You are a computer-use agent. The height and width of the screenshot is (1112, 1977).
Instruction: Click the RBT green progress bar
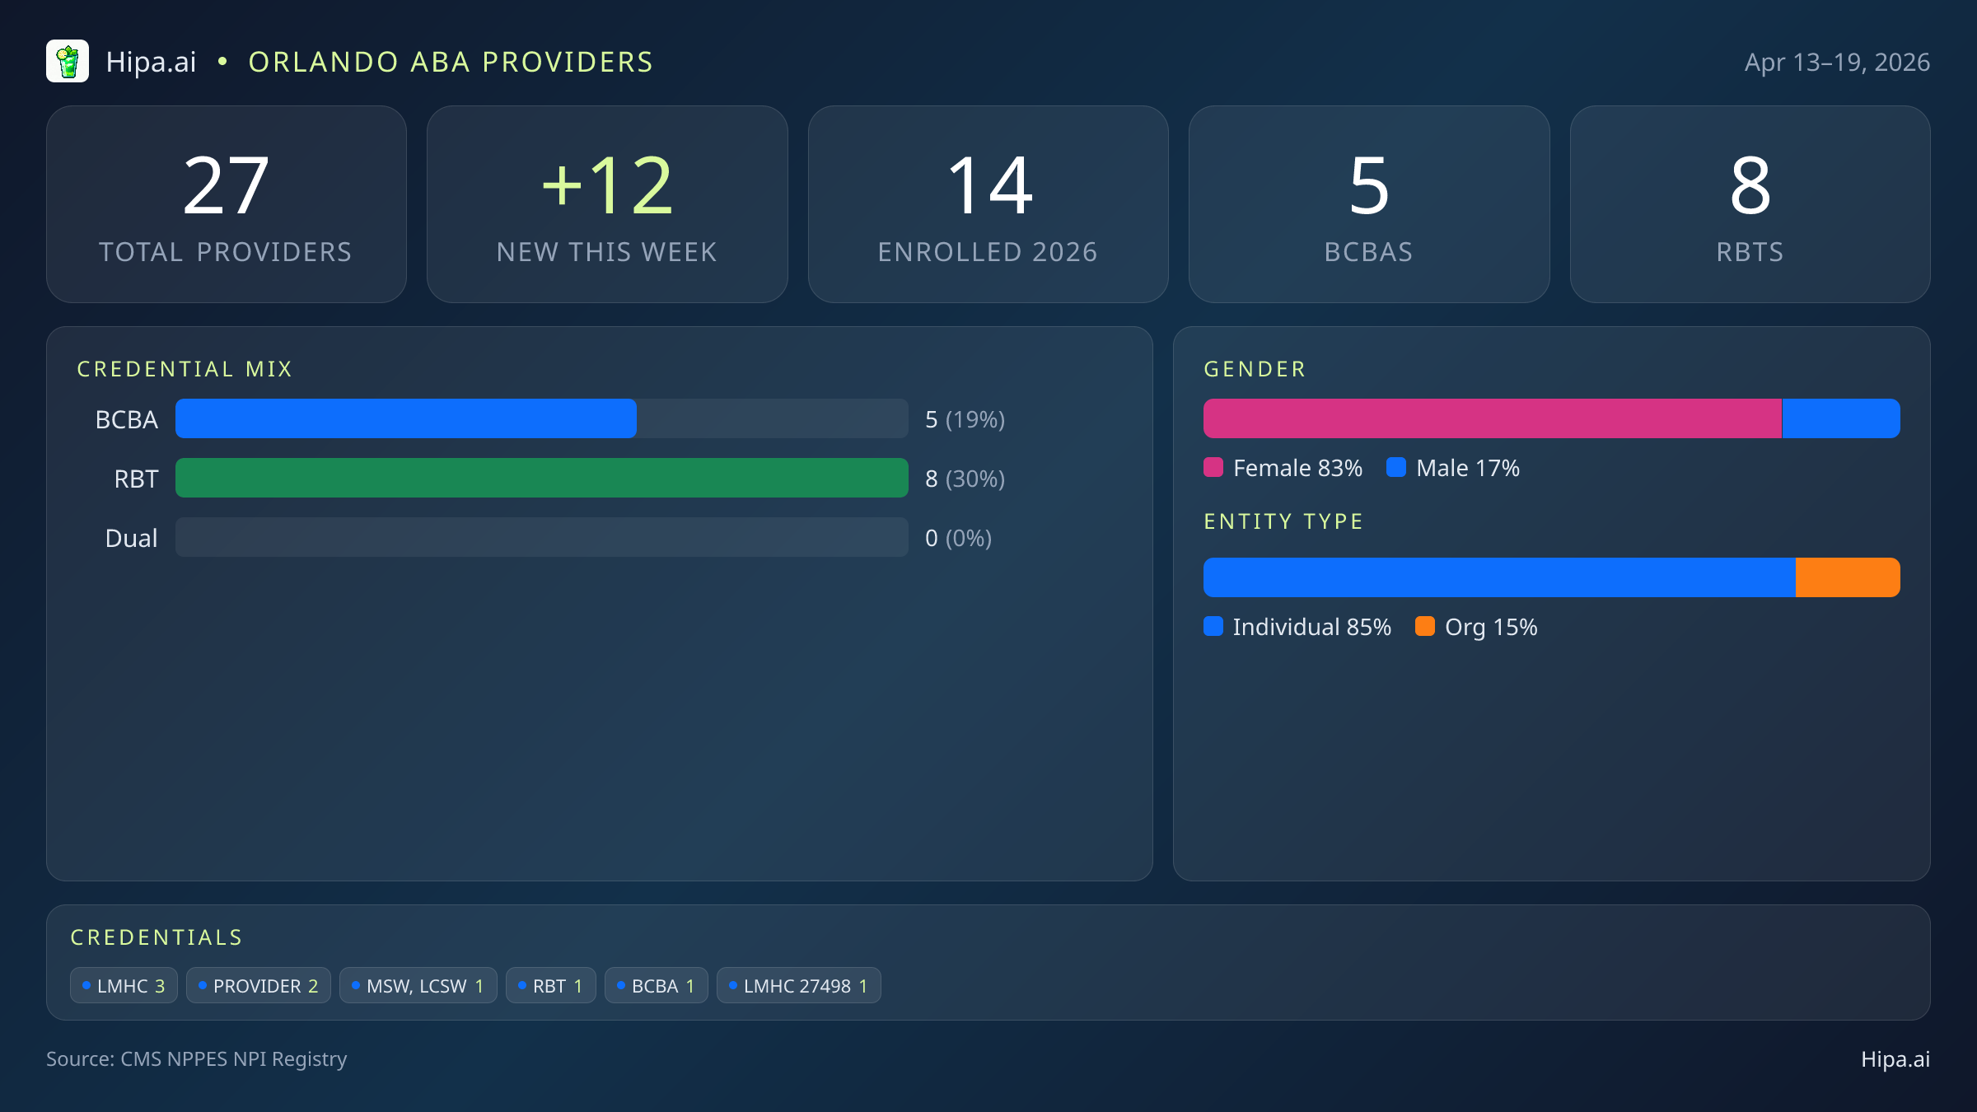click(541, 478)
